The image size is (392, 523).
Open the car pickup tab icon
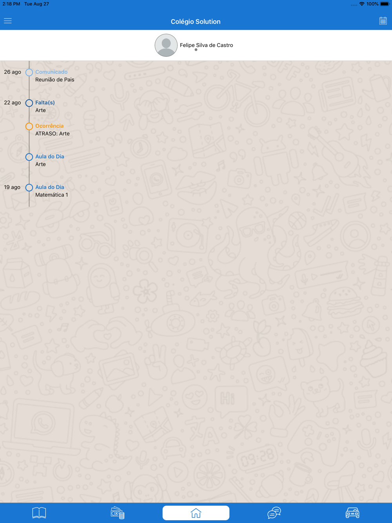352,513
